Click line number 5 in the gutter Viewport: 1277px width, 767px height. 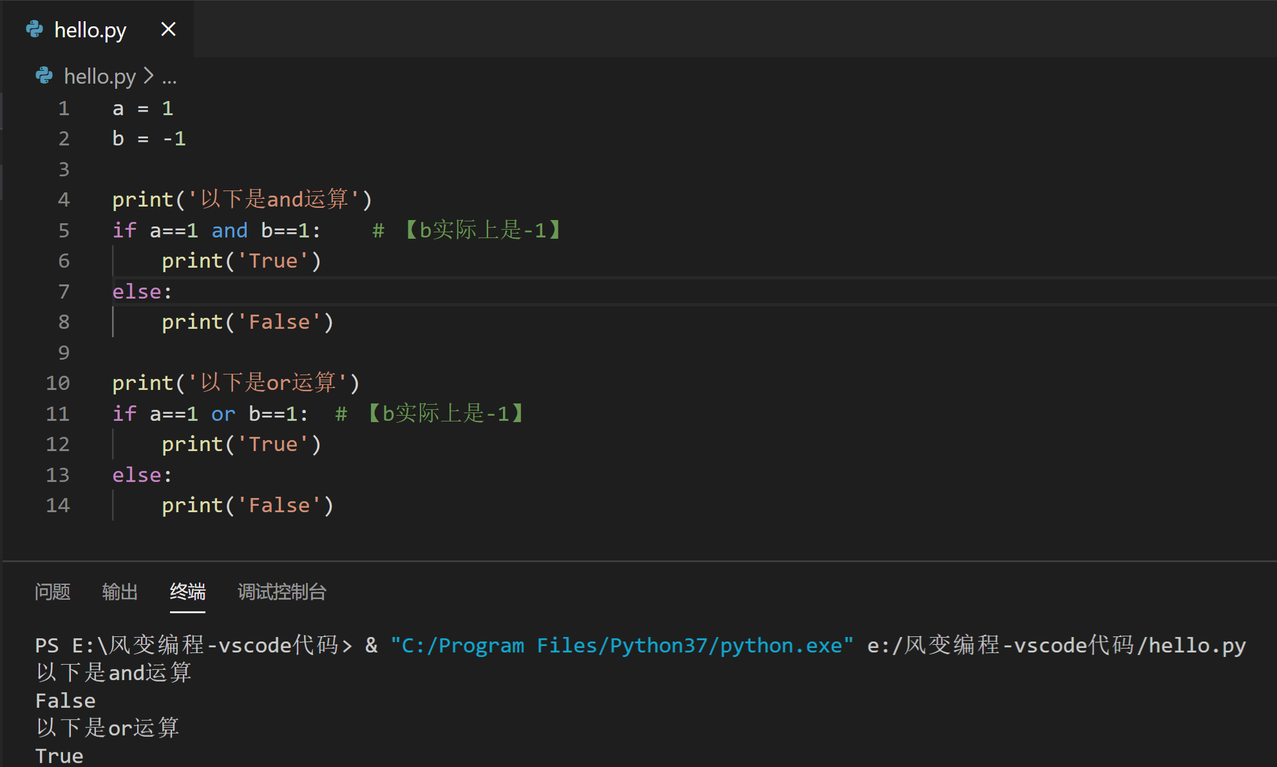point(64,230)
